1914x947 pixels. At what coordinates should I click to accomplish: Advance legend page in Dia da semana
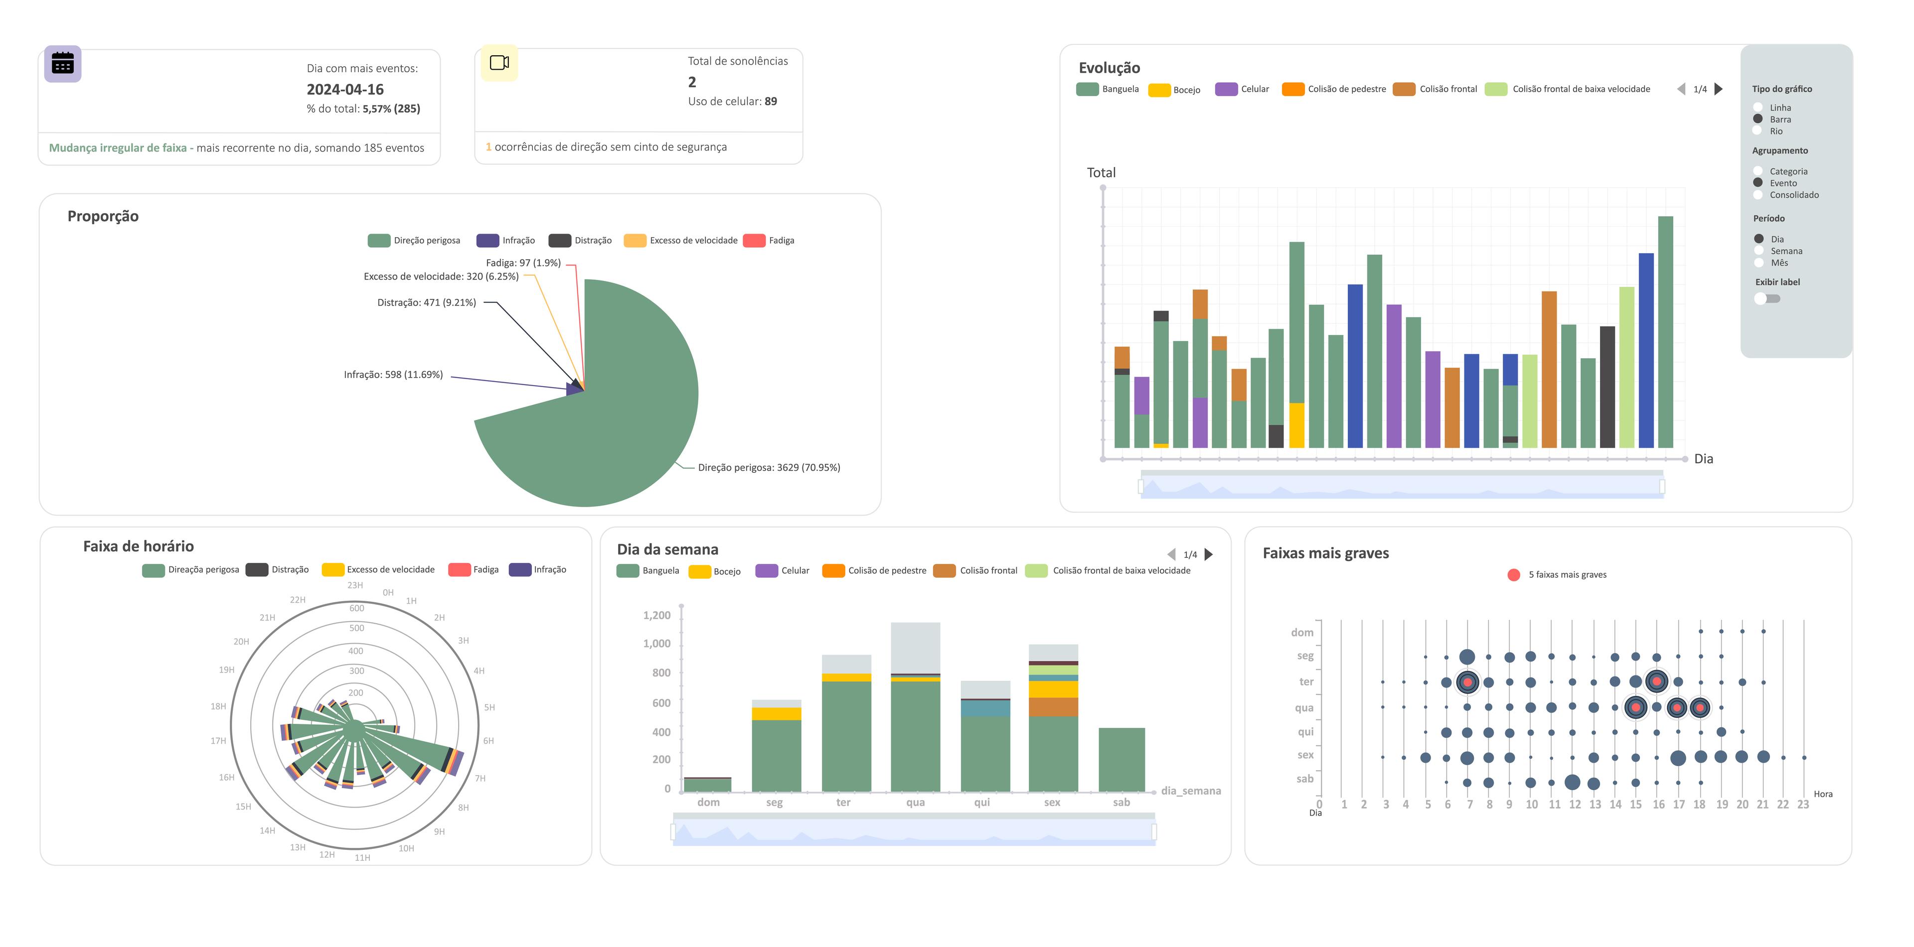point(1209,555)
